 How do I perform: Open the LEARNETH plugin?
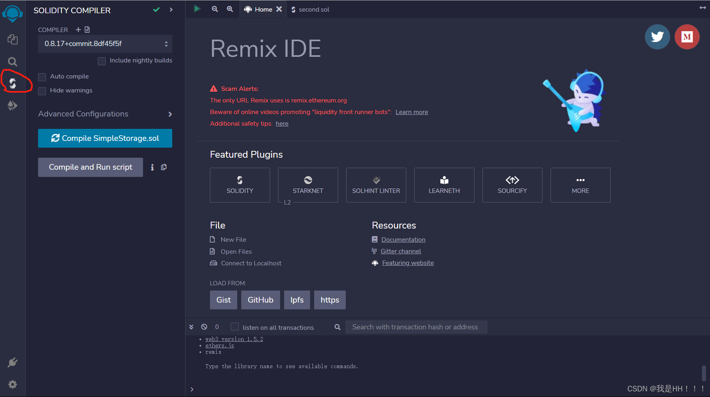(x=444, y=185)
